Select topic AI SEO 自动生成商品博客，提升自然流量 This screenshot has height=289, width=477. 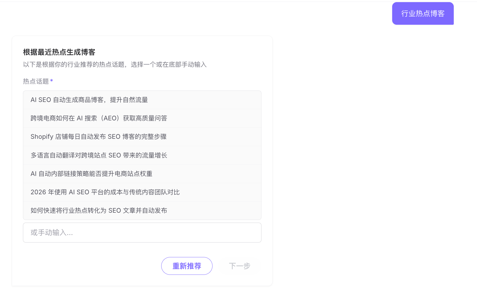(142, 100)
